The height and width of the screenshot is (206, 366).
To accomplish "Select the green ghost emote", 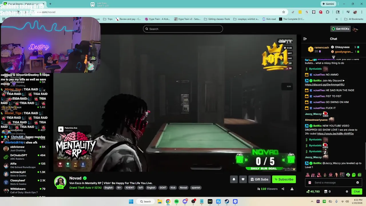I will 354,175.
